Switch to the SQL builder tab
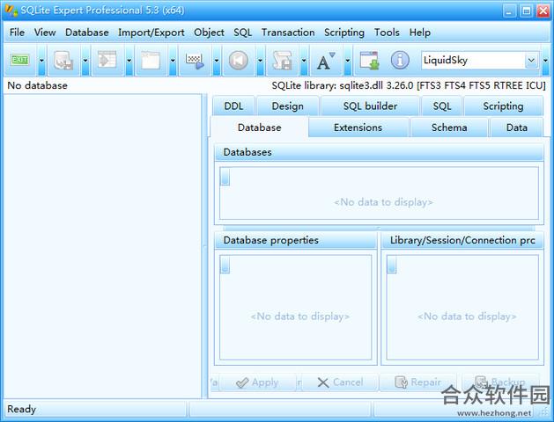 pyautogui.click(x=370, y=106)
